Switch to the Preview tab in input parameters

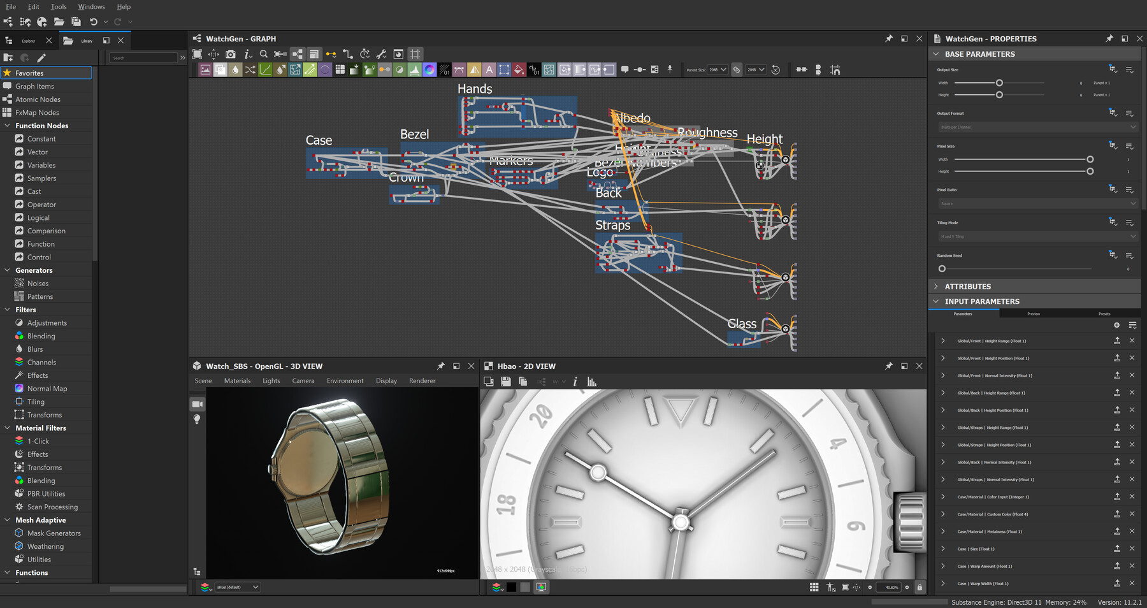[1034, 314]
